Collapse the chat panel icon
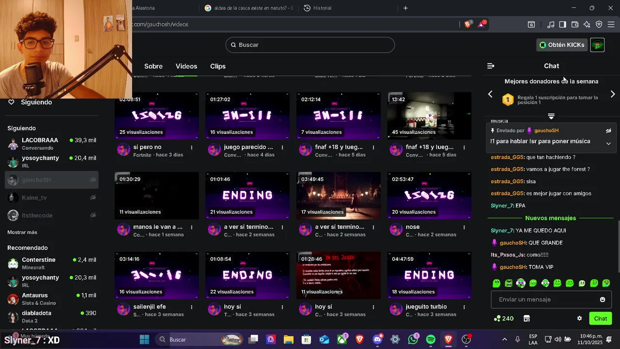Image resolution: width=620 pixels, height=349 pixels. coord(491,66)
